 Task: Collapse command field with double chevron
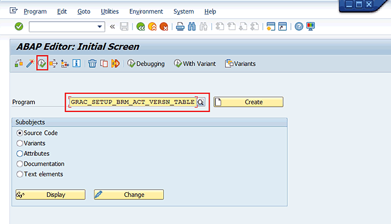[x=112, y=27]
